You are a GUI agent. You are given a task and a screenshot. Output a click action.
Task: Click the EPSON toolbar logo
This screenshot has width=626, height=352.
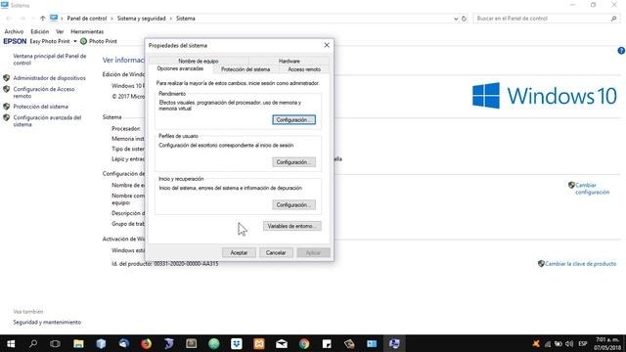coord(15,41)
